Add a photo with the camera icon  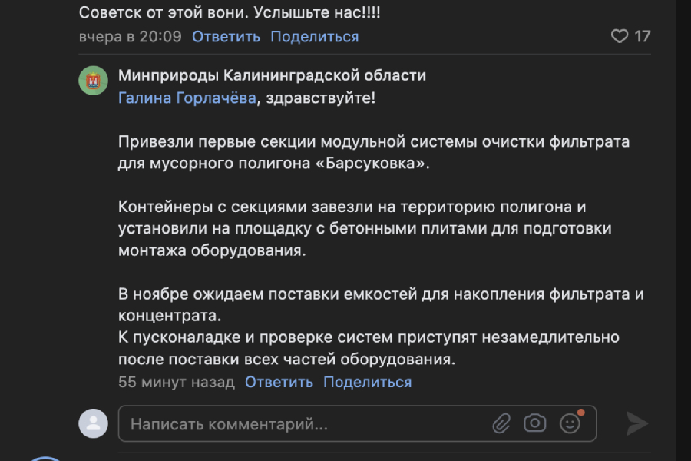coord(535,423)
